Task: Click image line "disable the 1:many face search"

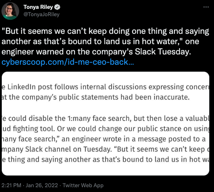Action: [x=106, y=118]
